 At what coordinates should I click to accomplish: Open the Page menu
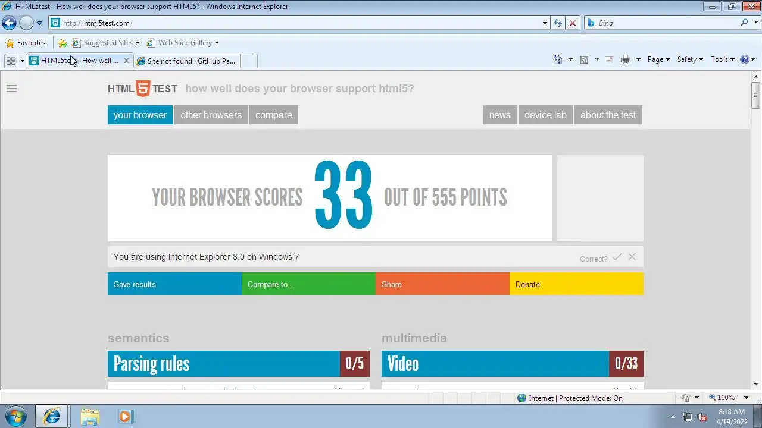click(658, 59)
